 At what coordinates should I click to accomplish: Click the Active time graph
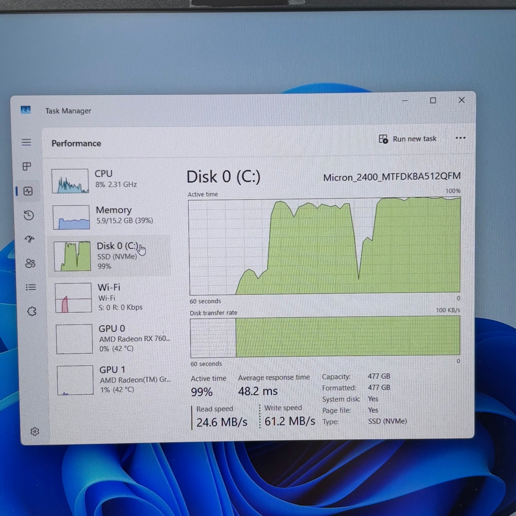click(x=324, y=246)
